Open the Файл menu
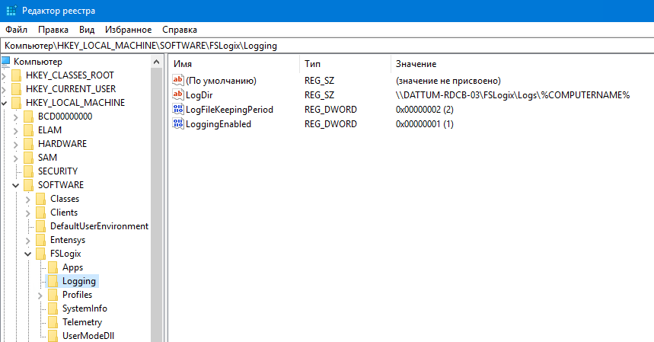Screen dimensions: 654x342 [x=16, y=30]
